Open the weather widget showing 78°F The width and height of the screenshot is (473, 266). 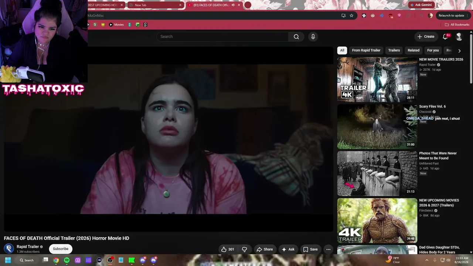click(392, 260)
